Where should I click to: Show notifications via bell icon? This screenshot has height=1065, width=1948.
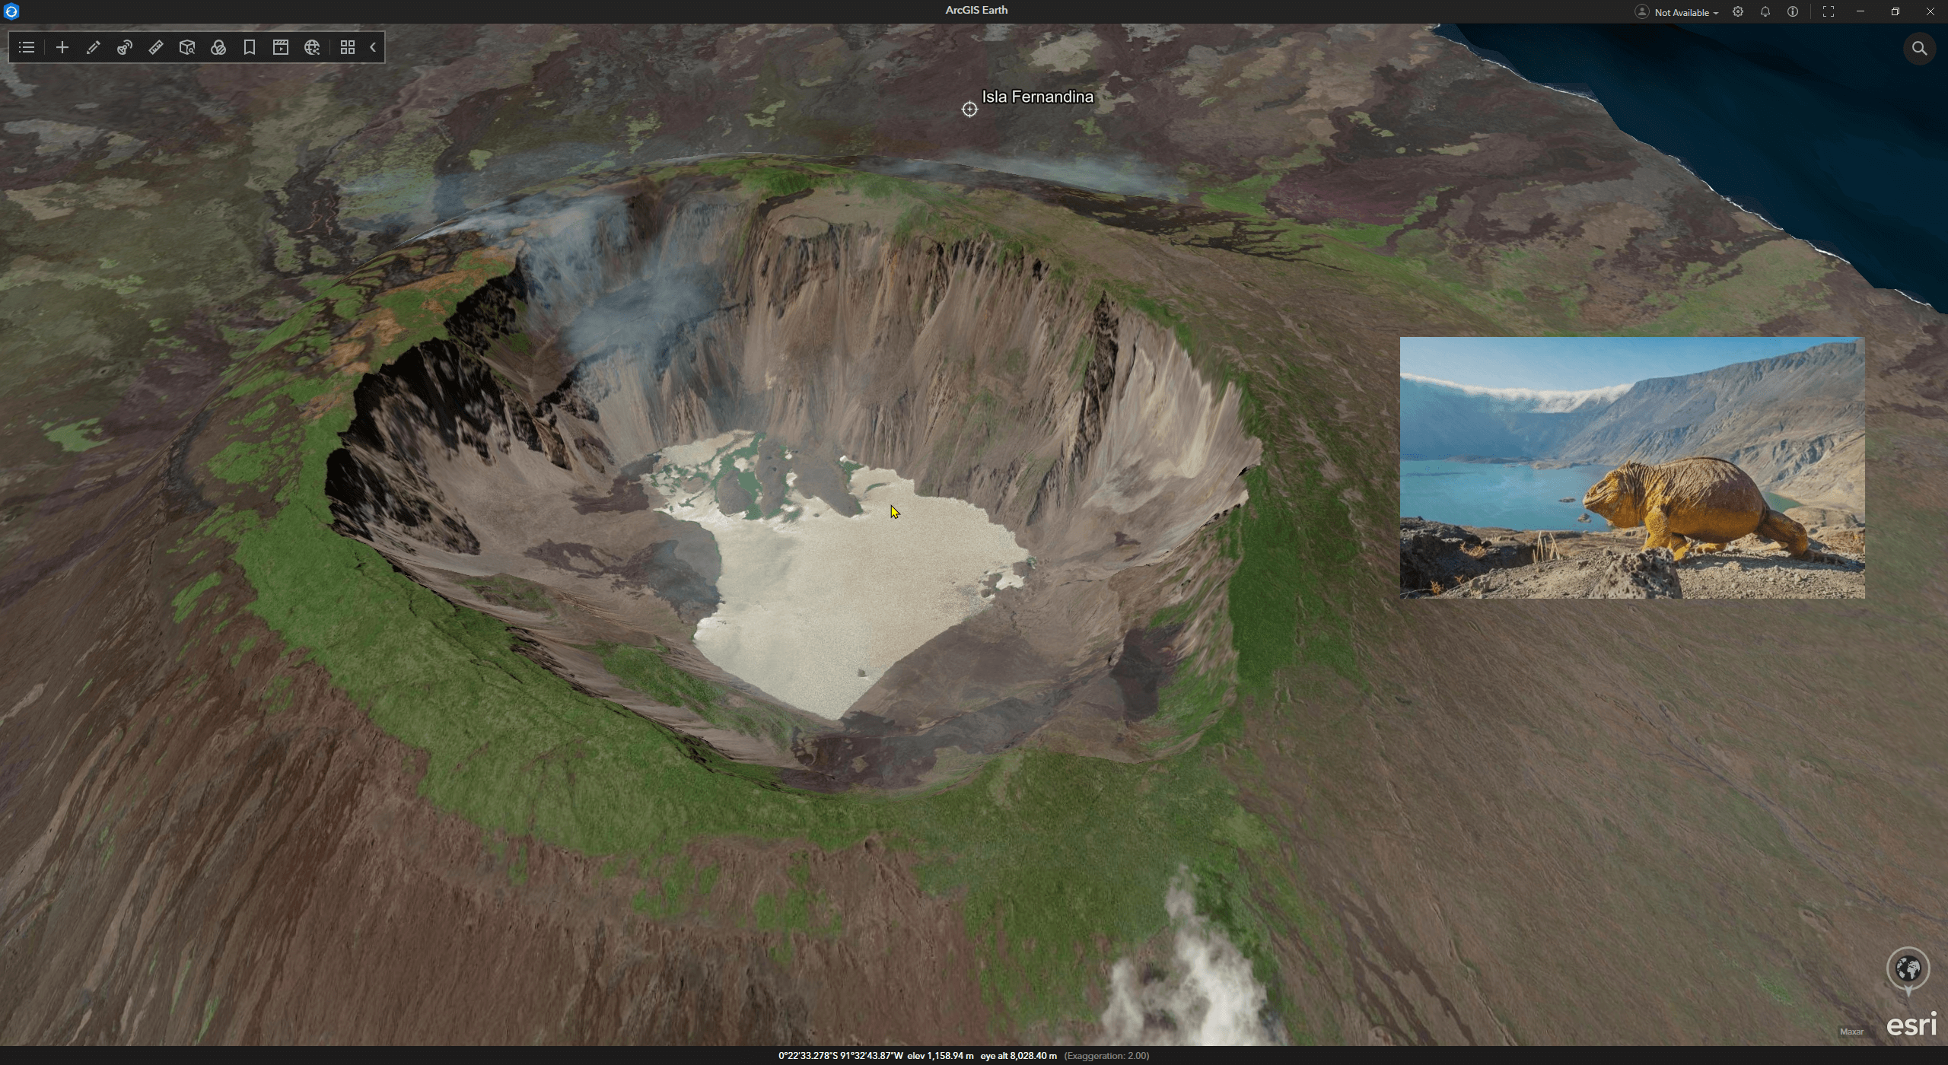pos(1765,11)
